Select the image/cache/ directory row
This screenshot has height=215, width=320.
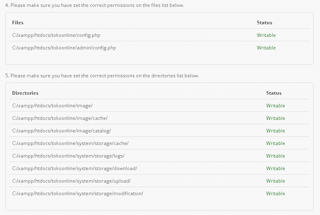point(59,118)
